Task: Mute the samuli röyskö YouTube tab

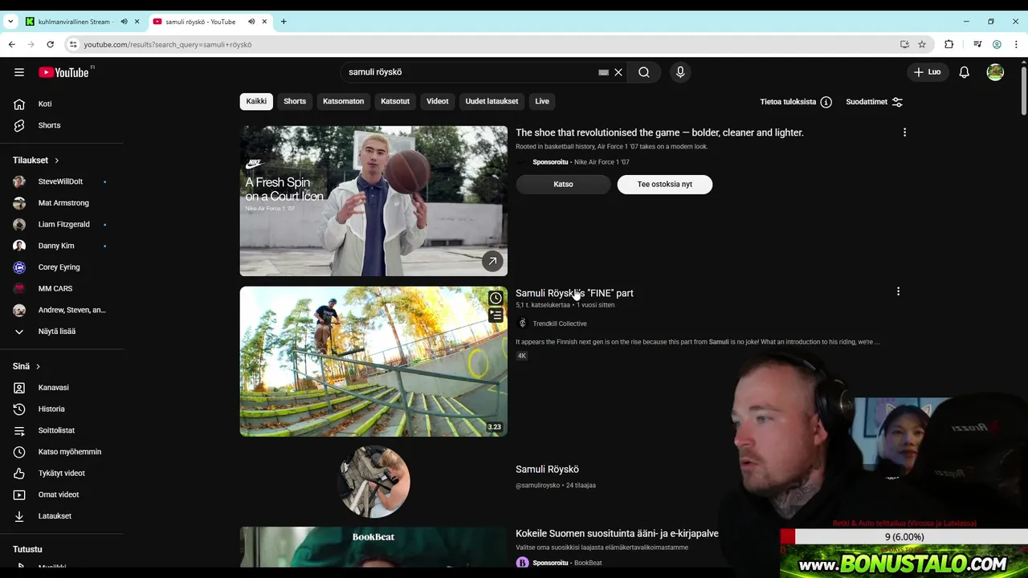Action: [251, 22]
